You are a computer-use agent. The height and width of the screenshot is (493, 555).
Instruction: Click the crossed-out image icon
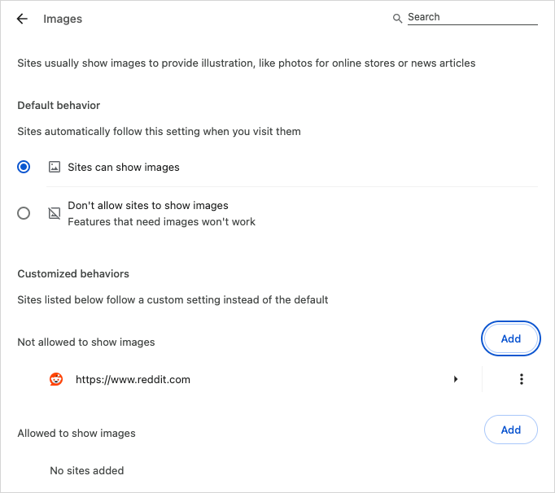click(x=55, y=213)
